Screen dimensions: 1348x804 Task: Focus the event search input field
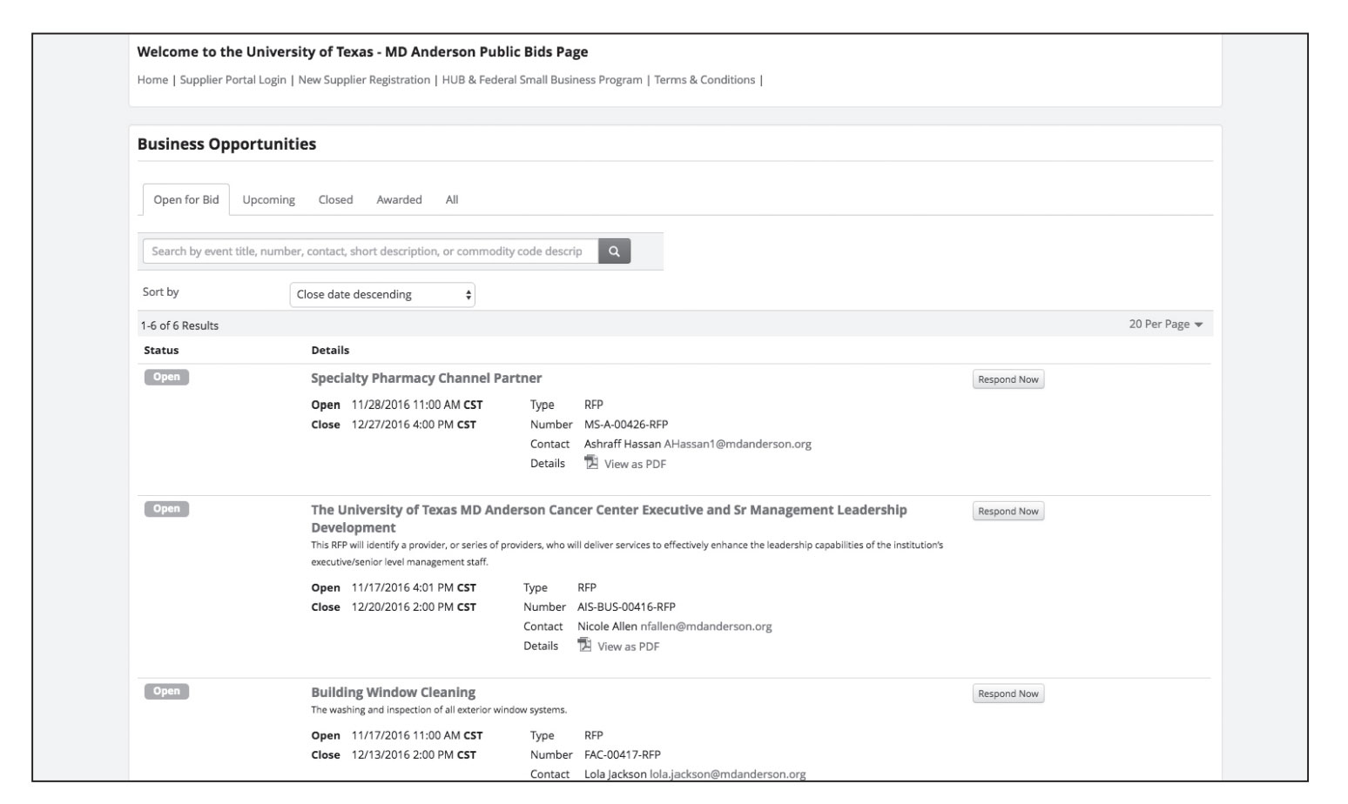click(370, 251)
